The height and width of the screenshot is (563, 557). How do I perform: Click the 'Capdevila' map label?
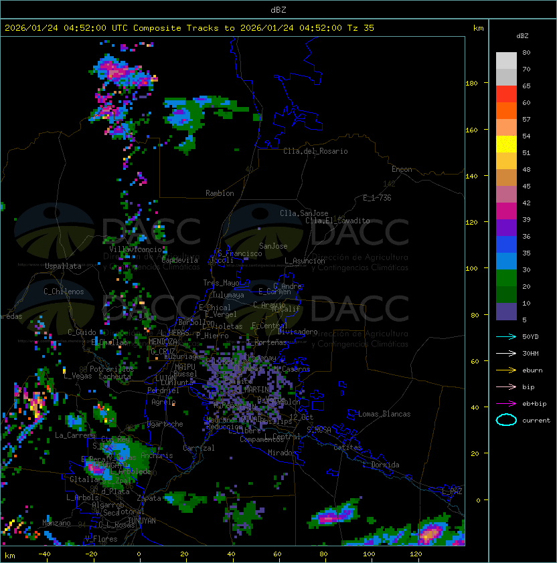click(179, 260)
